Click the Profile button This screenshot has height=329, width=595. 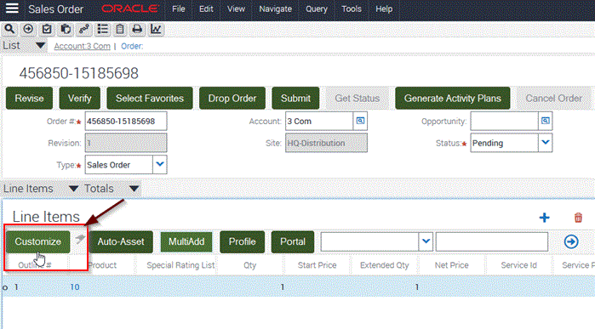(242, 241)
